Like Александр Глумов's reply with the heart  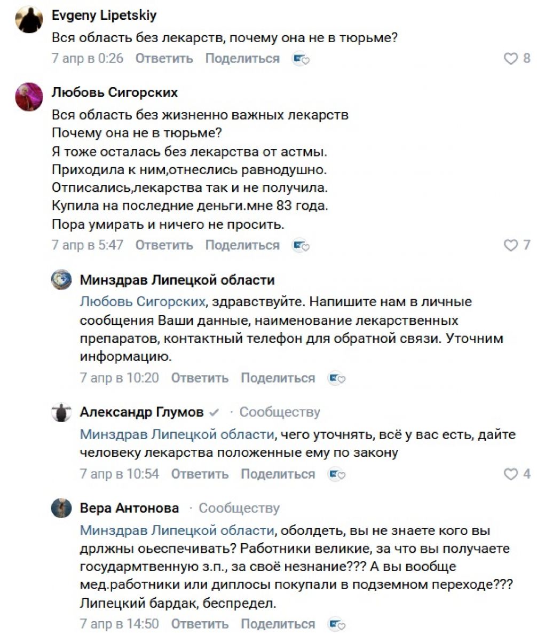511,474
